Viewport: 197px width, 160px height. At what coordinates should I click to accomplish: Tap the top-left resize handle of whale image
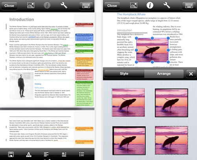pos(136,38)
